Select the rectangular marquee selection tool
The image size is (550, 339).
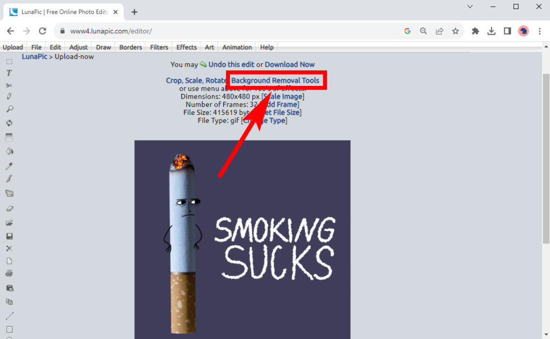[x=9, y=62]
